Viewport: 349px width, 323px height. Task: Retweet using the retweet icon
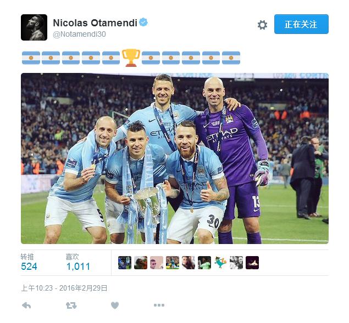71,305
